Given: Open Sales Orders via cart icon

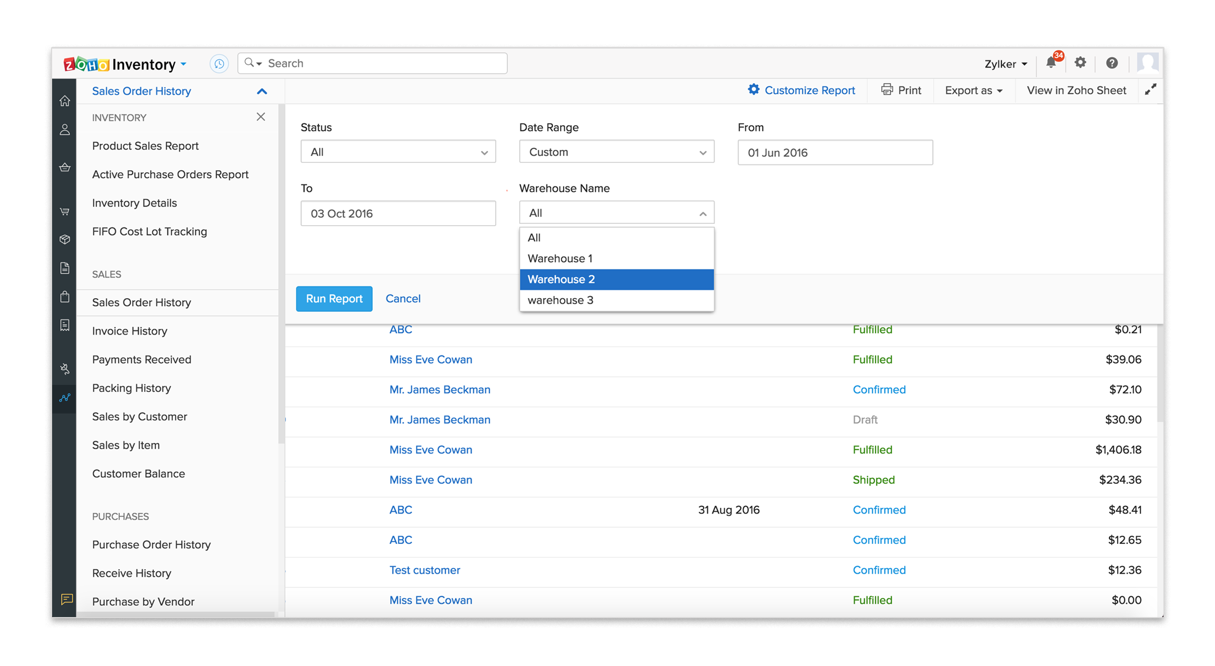Looking at the screenshot, I should [65, 211].
